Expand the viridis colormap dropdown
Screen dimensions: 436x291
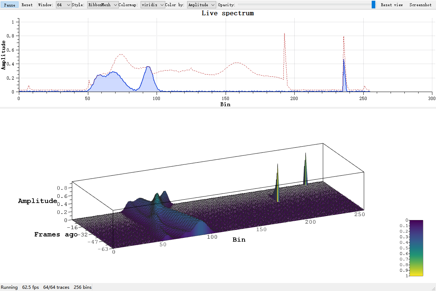[x=153, y=5]
